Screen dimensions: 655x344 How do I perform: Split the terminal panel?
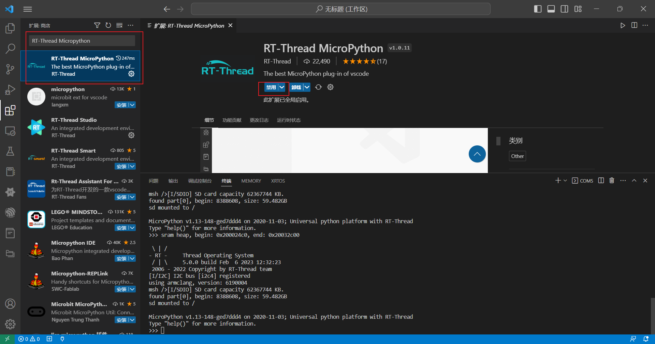pyautogui.click(x=601, y=181)
